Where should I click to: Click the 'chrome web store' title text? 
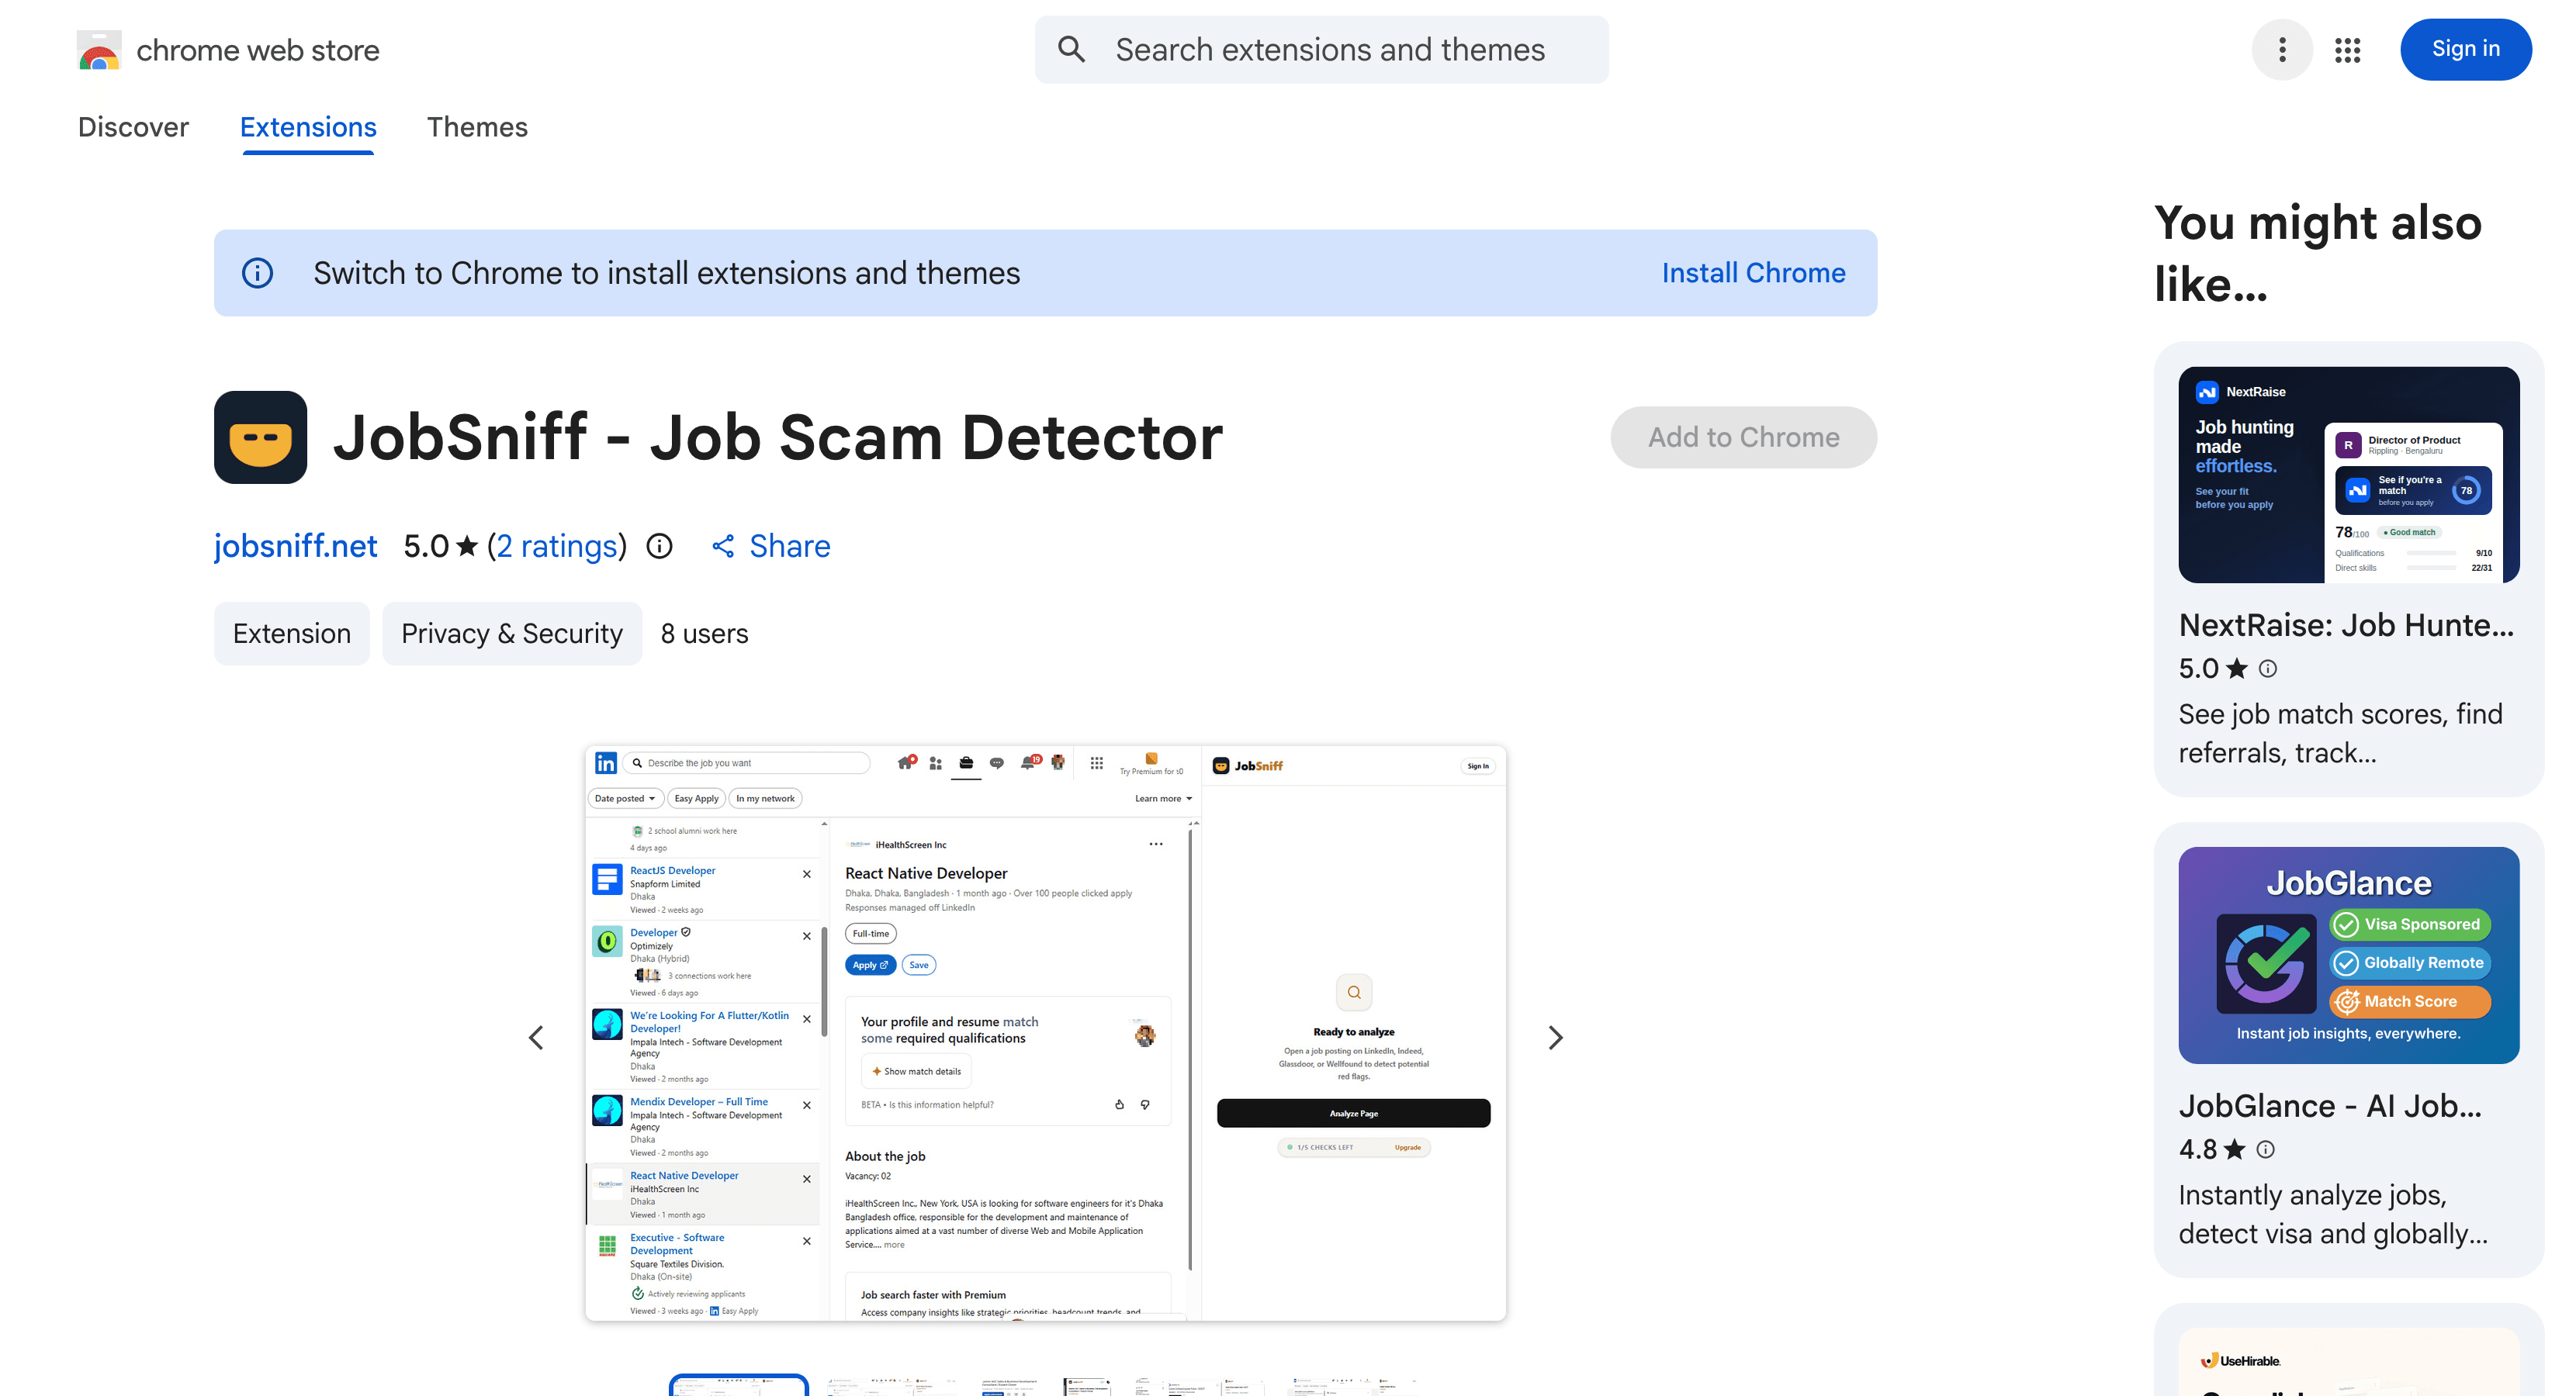point(257,50)
